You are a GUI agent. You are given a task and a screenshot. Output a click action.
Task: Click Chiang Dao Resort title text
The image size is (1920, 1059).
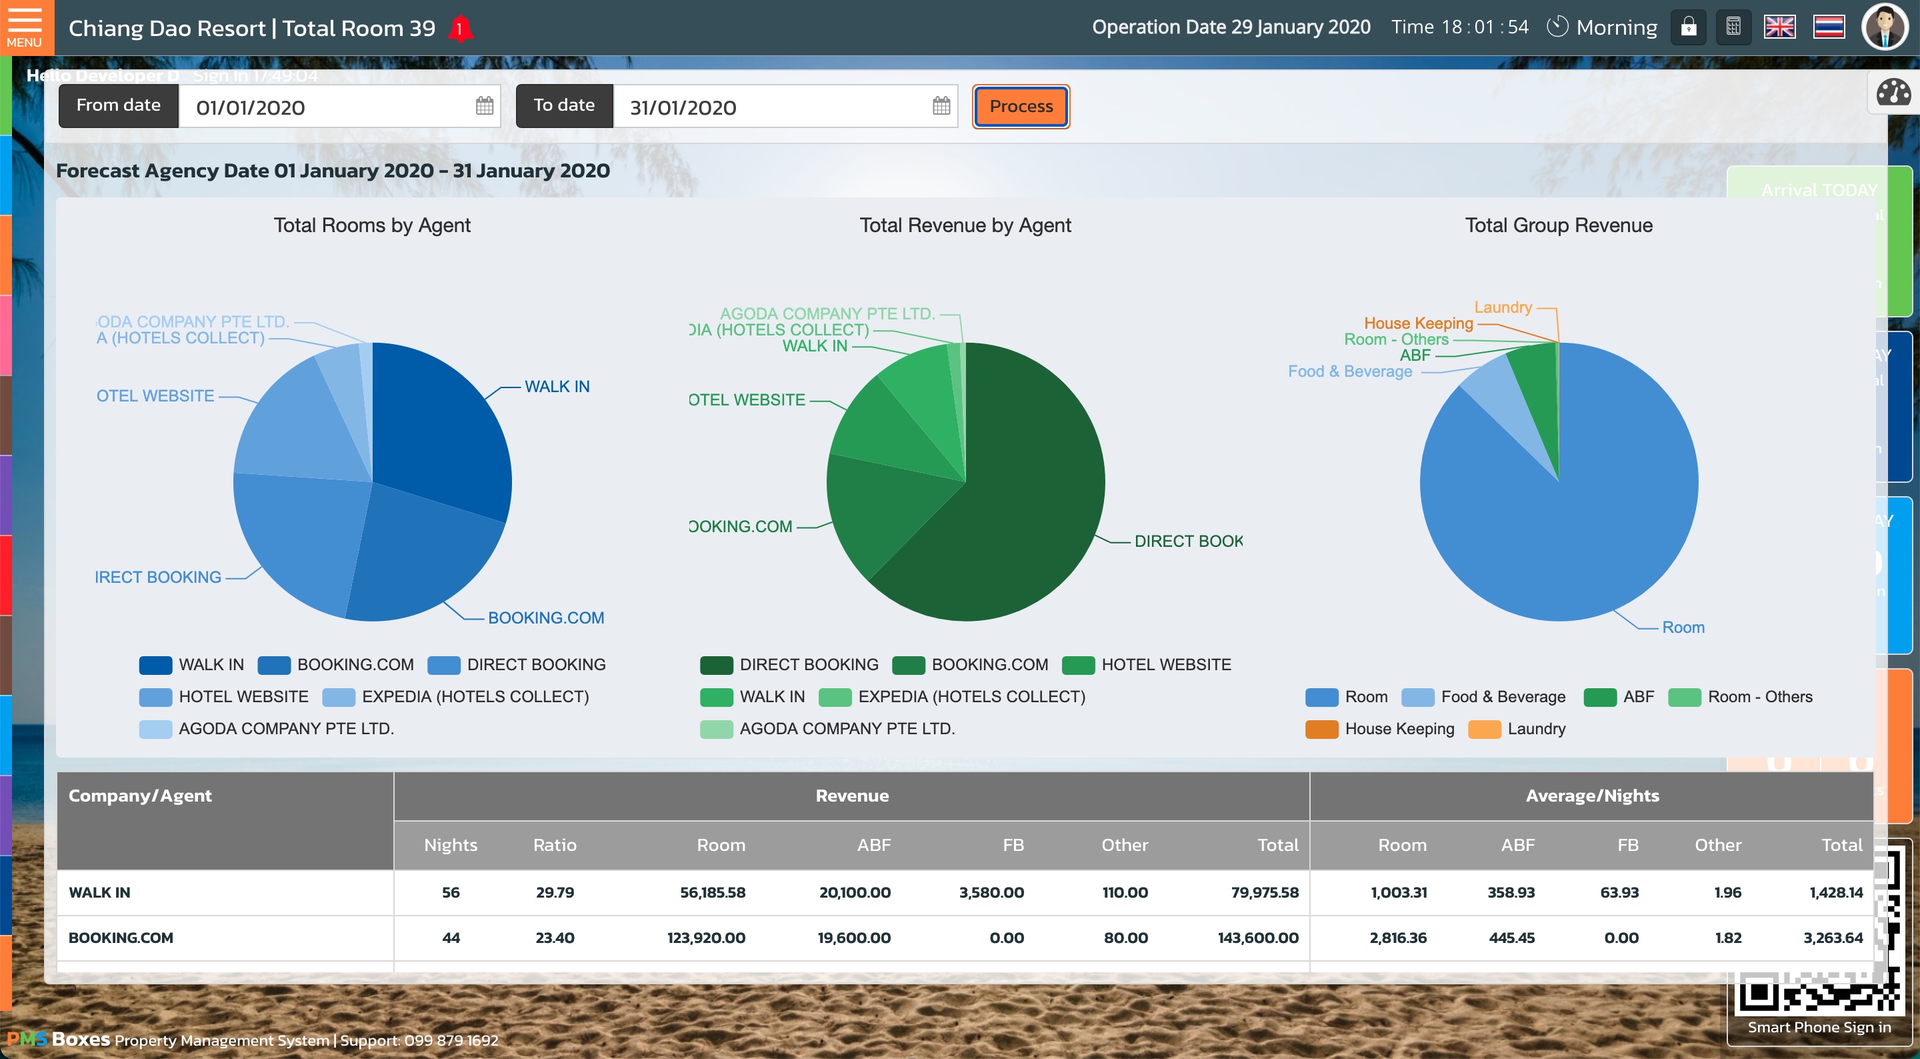pos(166,28)
